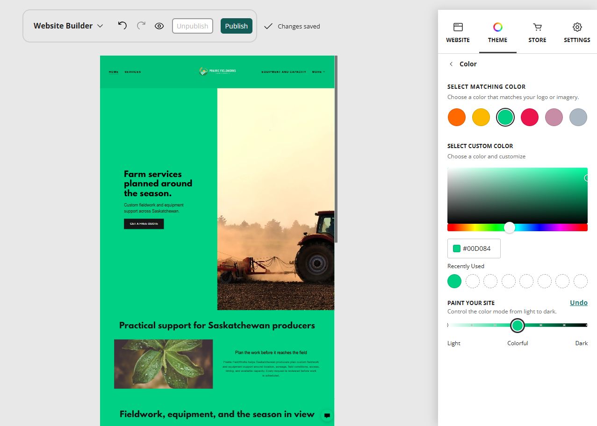597x426 pixels.
Task: Pick the green recently used color
Action: [x=454, y=281]
